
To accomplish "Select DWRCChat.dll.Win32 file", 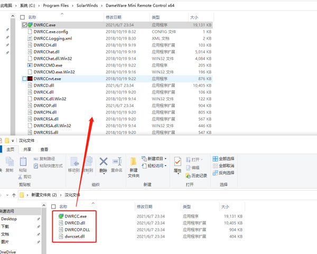I will pyautogui.click(x=53, y=59).
